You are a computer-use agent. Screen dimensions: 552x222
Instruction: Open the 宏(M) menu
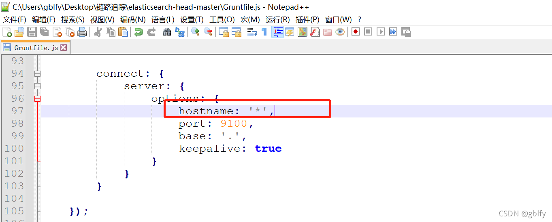(250, 20)
